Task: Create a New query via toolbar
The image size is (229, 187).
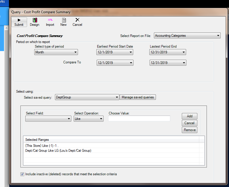Action: click(x=64, y=22)
